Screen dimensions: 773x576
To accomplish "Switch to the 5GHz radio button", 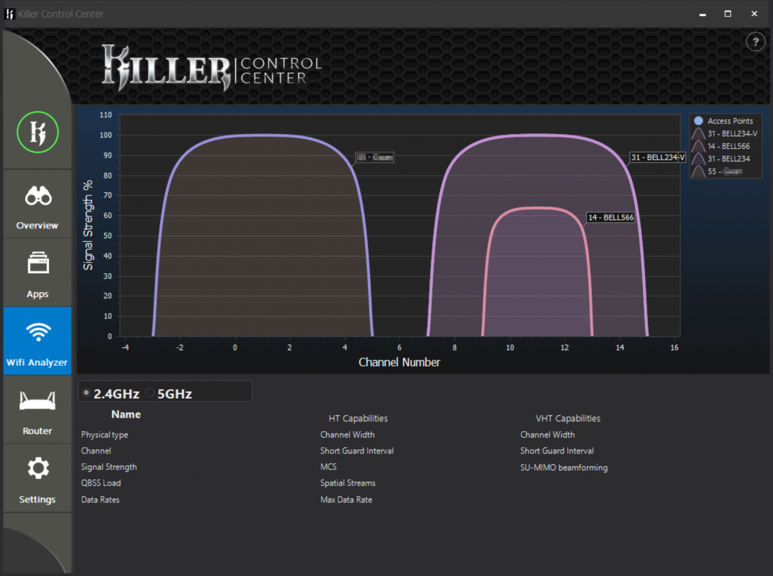I will (150, 393).
